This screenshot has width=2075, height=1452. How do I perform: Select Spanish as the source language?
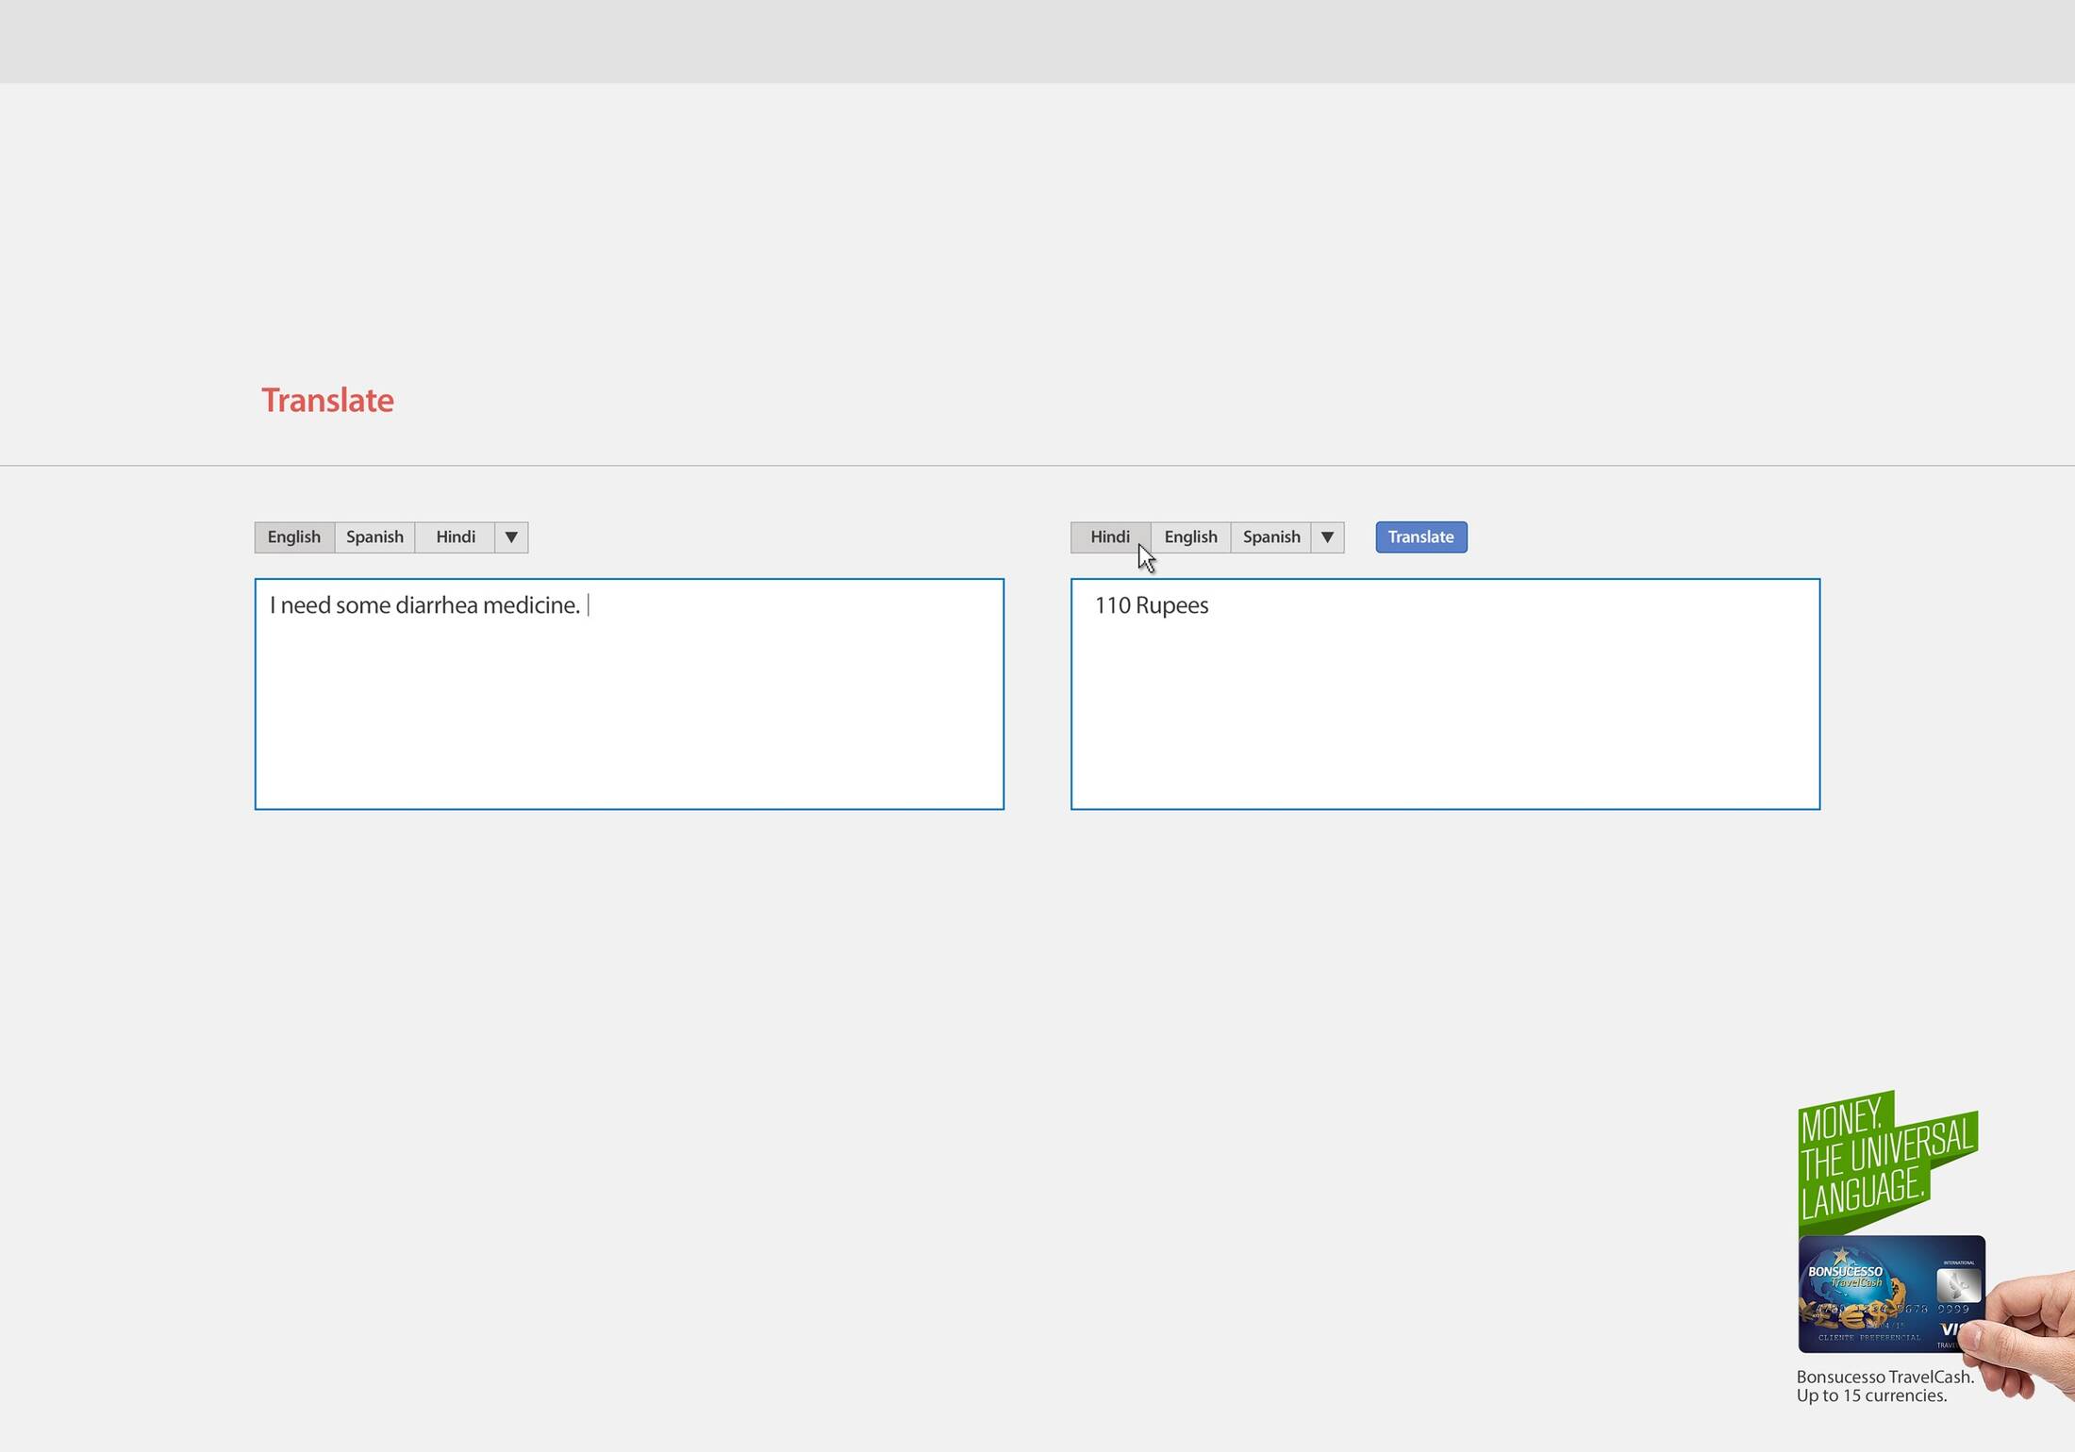point(374,537)
